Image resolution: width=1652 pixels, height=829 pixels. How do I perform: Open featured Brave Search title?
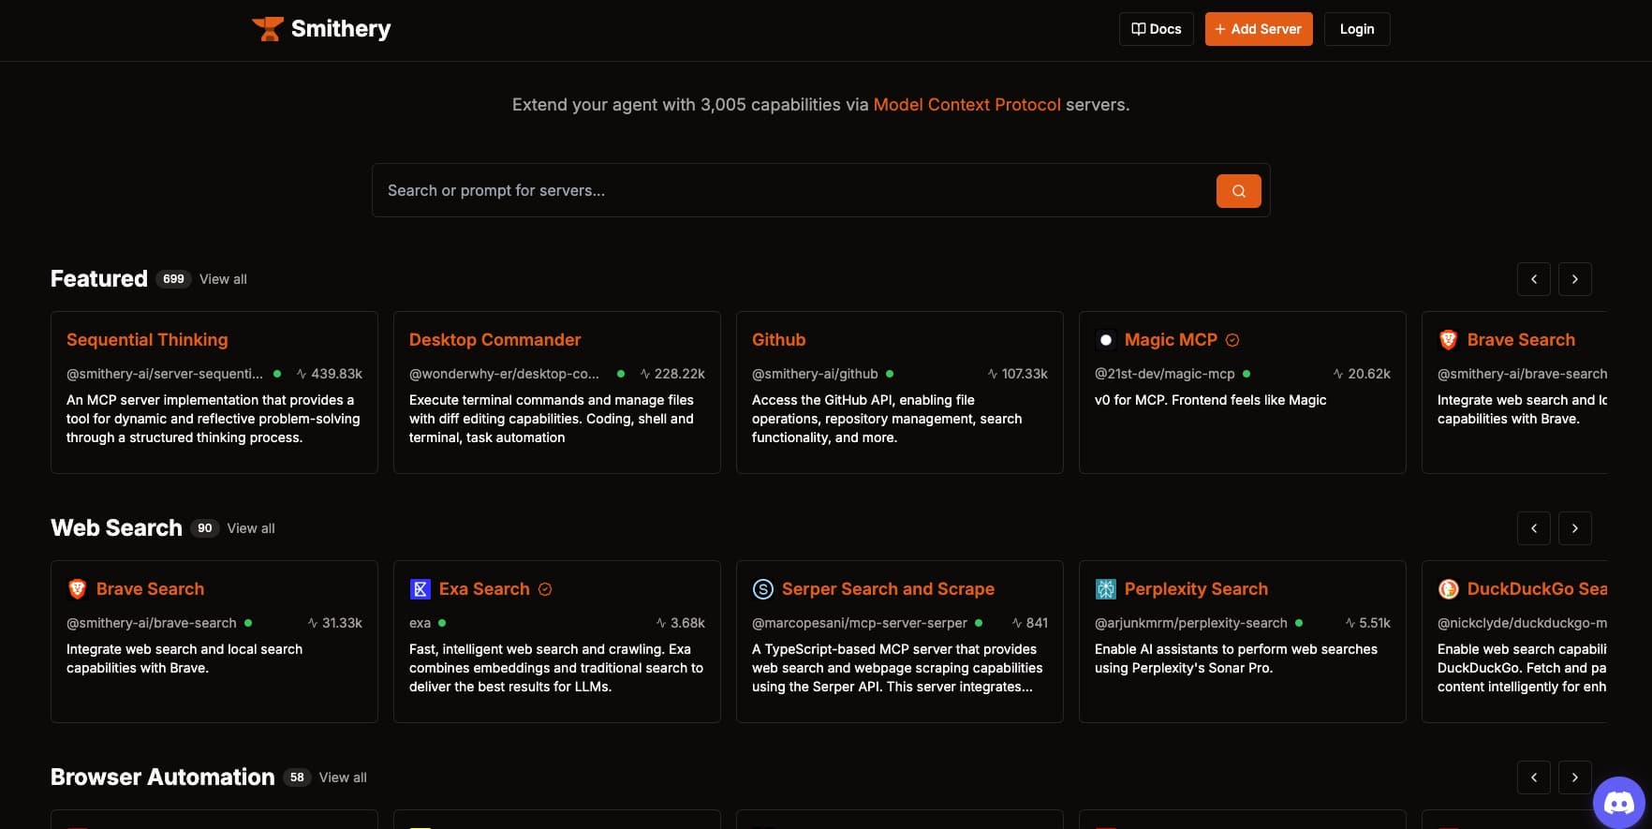tap(1521, 340)
